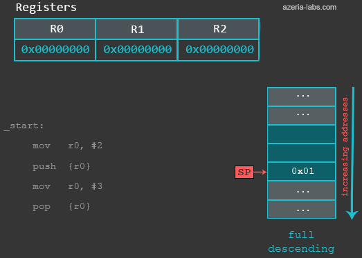The image size is (362, 258).
Task: Click the red SP stack pointer label
Action: [244, 172]
